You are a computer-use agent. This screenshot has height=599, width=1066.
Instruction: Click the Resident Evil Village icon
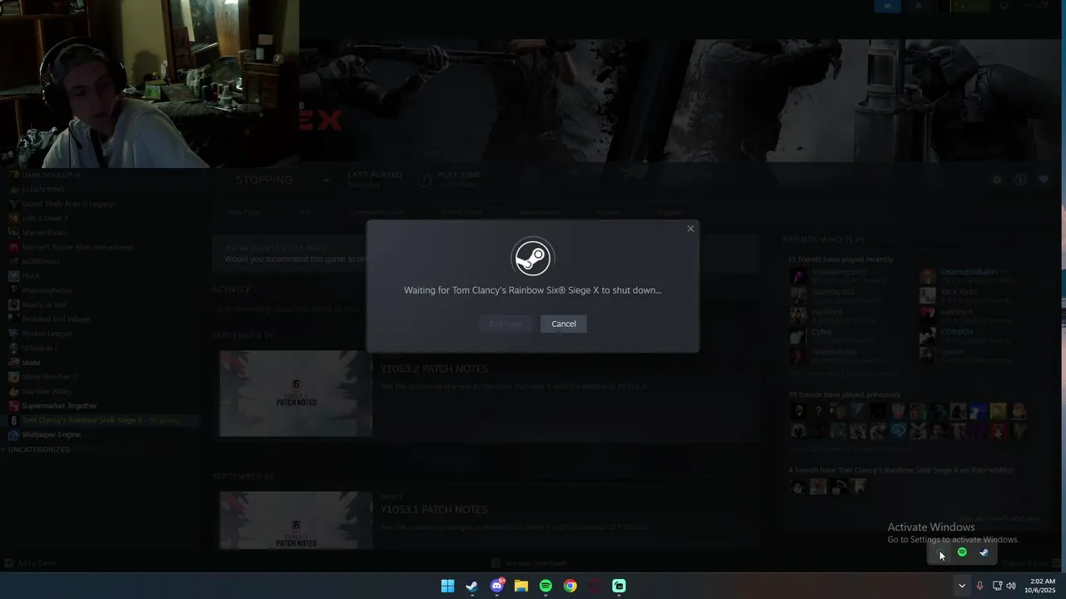point(14,319)
